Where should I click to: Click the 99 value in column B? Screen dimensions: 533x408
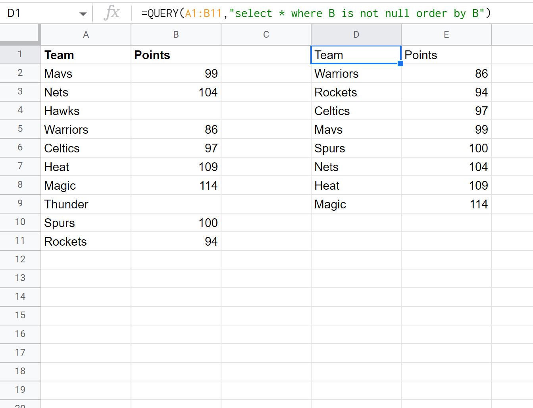tap(176, 73)
